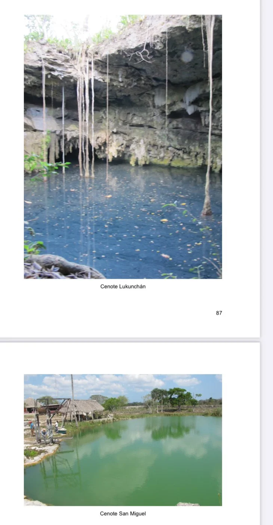Click the vertical scrollbar track on the right

[x=267, y=262]
